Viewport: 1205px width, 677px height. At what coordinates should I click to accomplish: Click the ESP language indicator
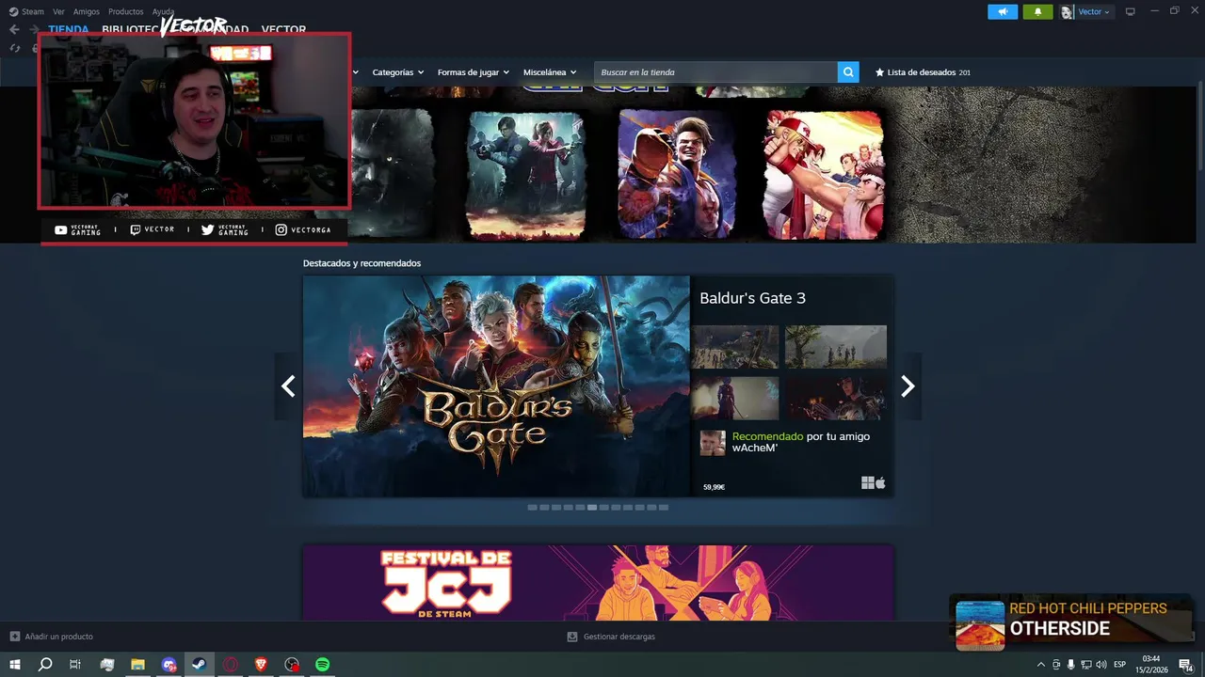click(1120, 665)
